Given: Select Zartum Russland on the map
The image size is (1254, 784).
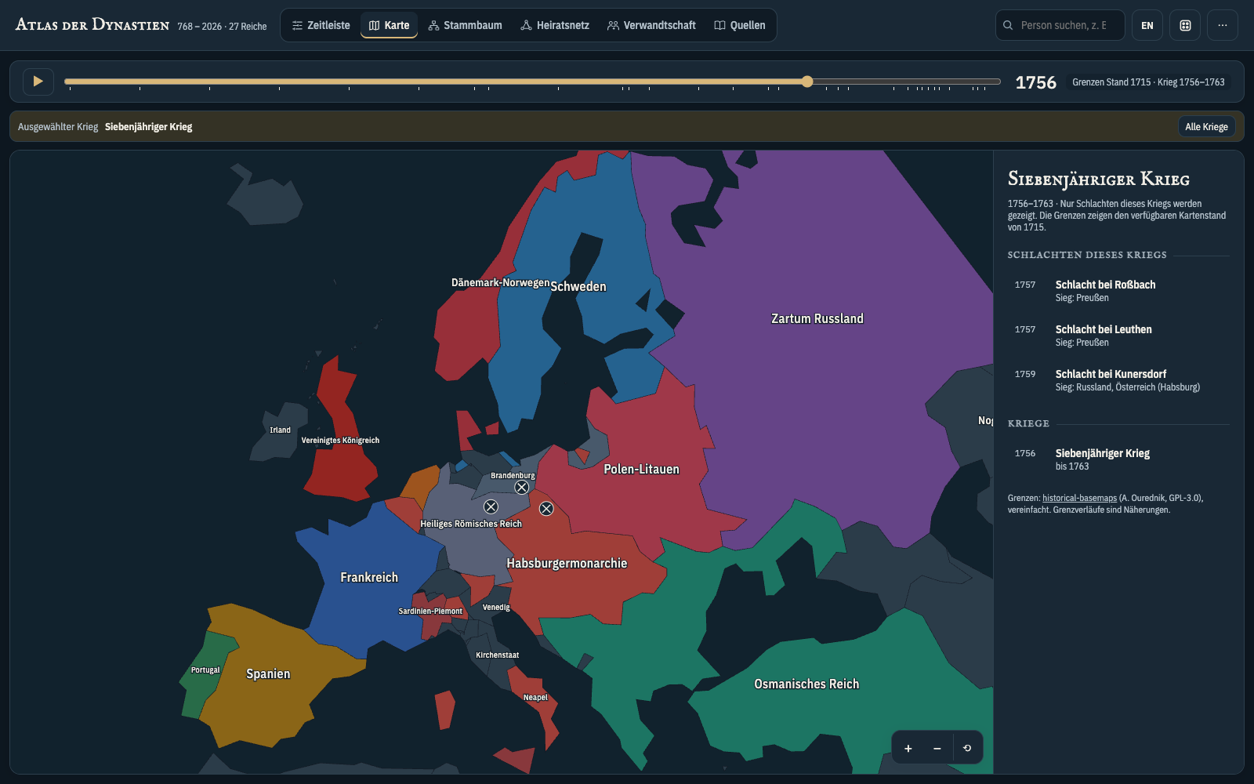Looking at the screenshot, I should click(817, 318).
